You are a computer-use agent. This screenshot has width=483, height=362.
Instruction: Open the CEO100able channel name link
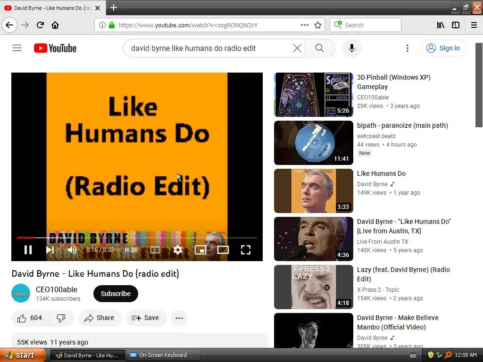coord(57,290)
